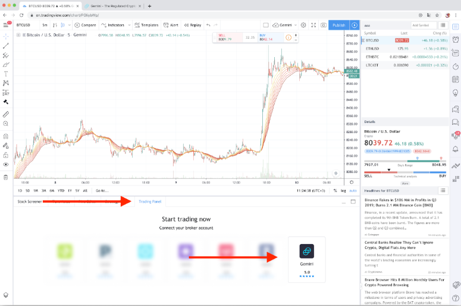
Task: Toggle magnet mode in left toolbar
Action: click(5, 136)
